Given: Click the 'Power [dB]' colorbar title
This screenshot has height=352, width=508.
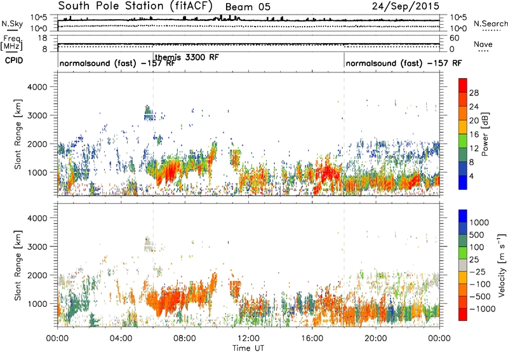Looking at the screenshot, I should point(485,134).
